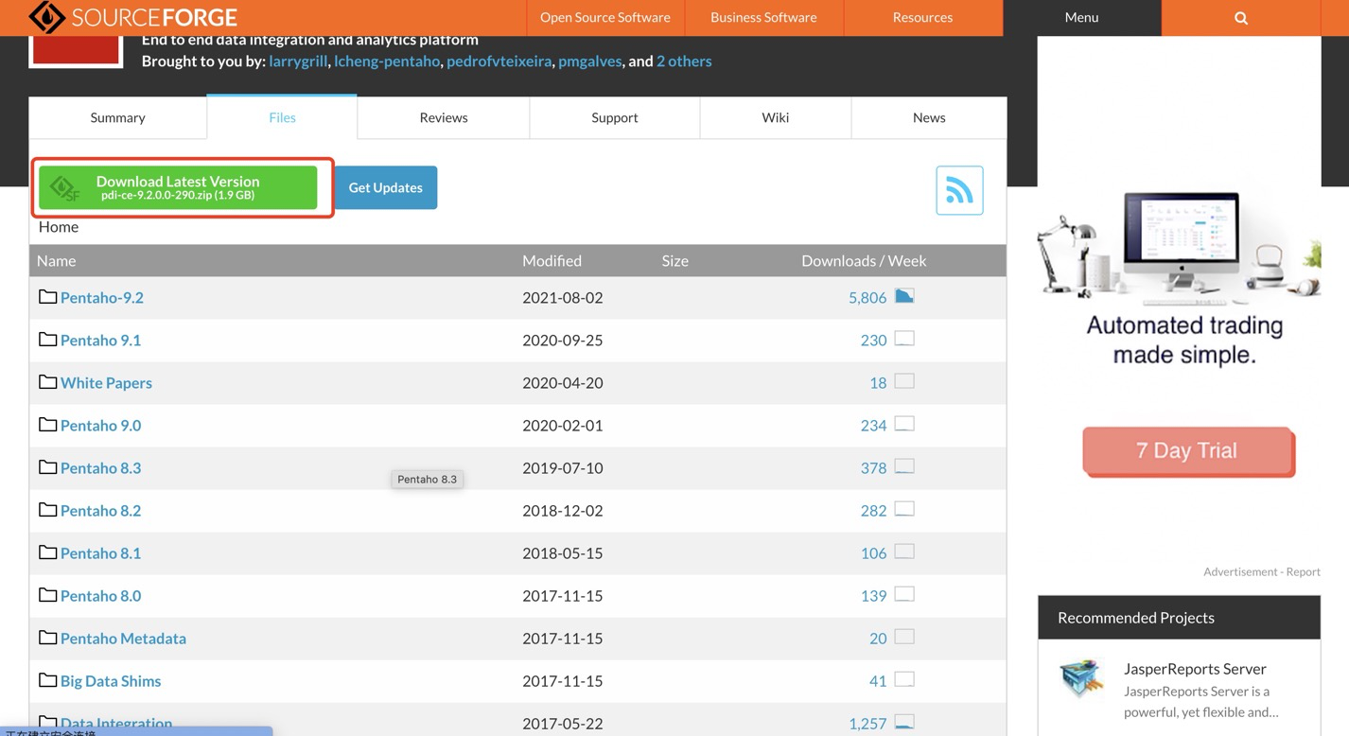Open download stats chart for Pentaho Metadata
Viewport: 1349px width, 736px height.
(904, 637)
